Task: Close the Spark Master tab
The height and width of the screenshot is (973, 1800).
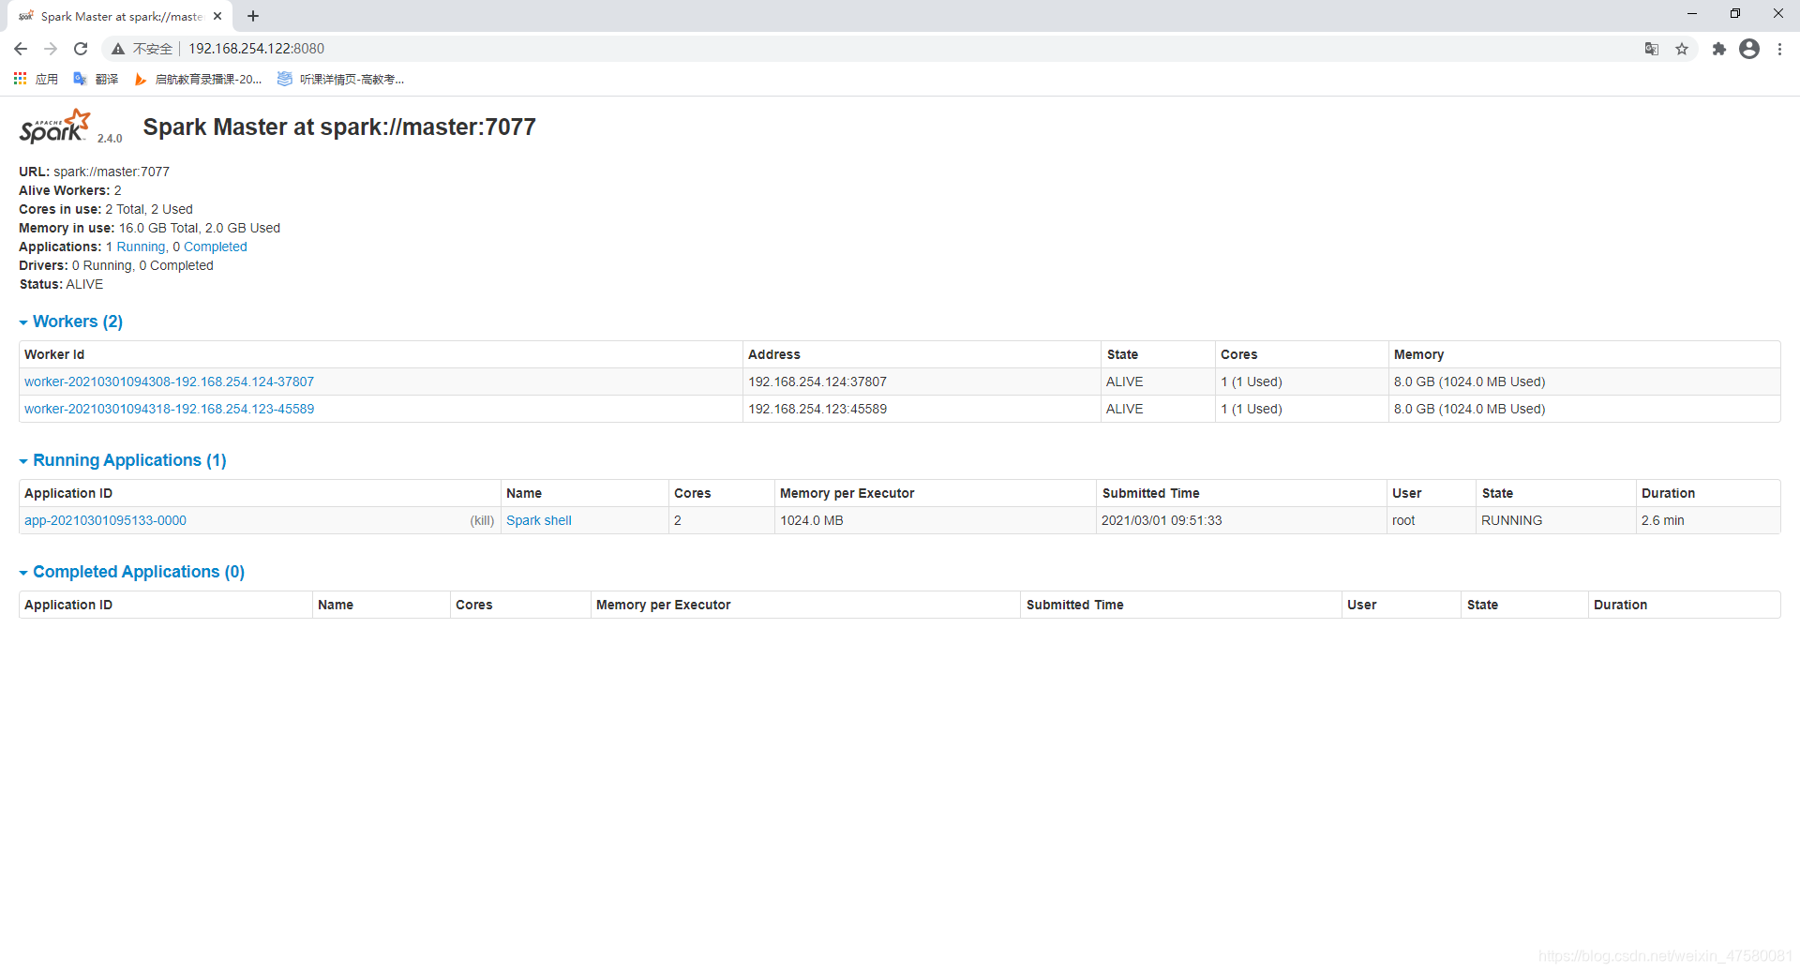Action: [217, 16]
